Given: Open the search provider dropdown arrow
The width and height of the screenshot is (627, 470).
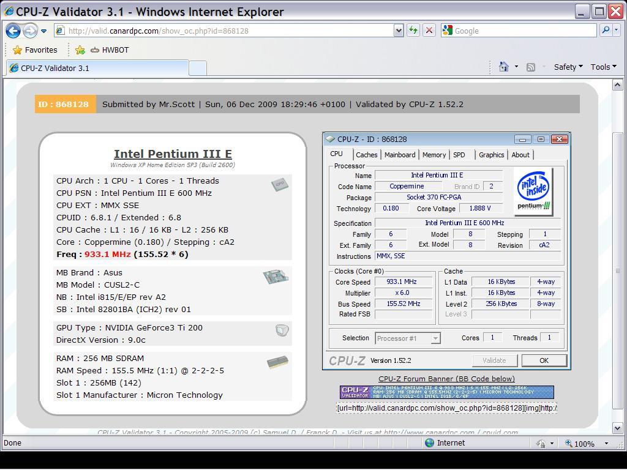Looking at the screenshot, I should [616, 30].
